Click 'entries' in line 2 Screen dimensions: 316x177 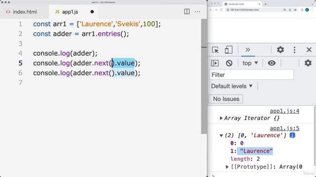point(109,34)
